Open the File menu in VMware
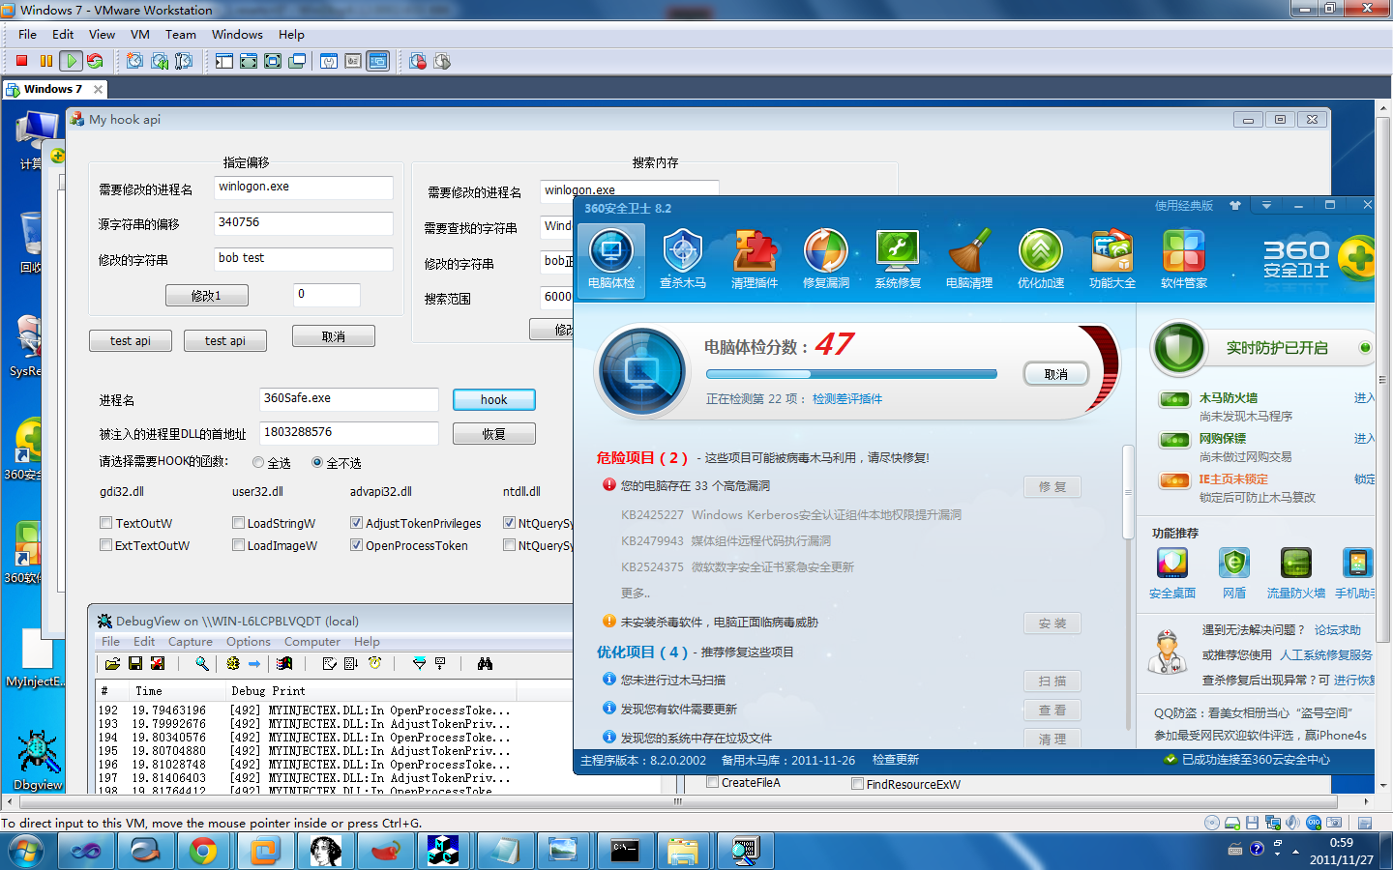The width and height of the screenshot is (1393, 870). coord(27,34)
